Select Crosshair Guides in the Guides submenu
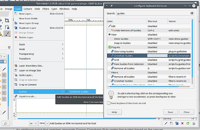 click(x=80, y=92)
